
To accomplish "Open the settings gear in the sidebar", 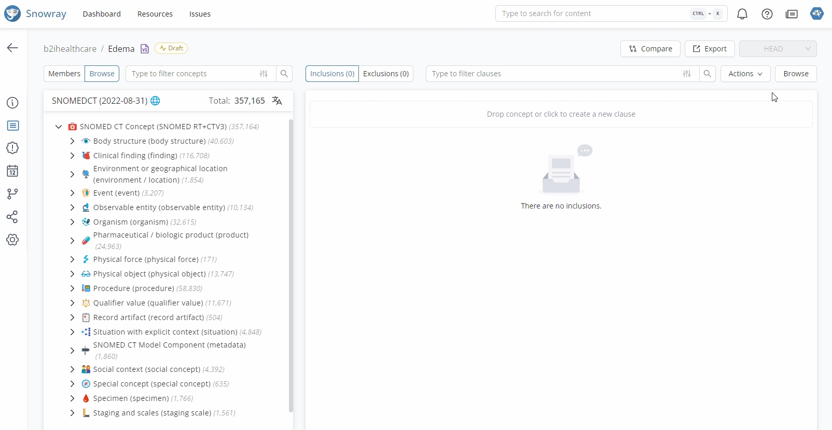I will (x=12, y=240).
